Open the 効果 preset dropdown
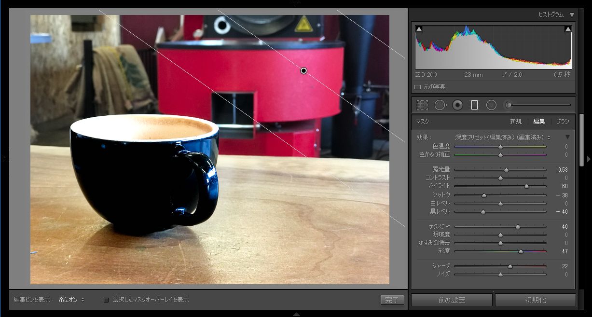 (x=503, y=138)
